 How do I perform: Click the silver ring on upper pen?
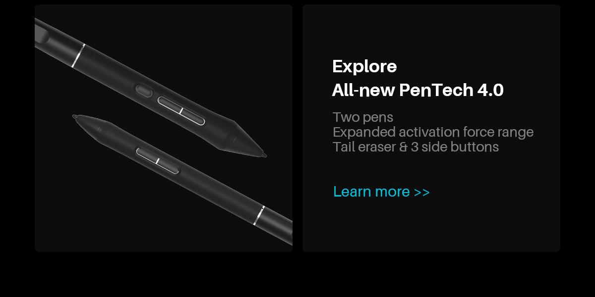coord(78,56)
